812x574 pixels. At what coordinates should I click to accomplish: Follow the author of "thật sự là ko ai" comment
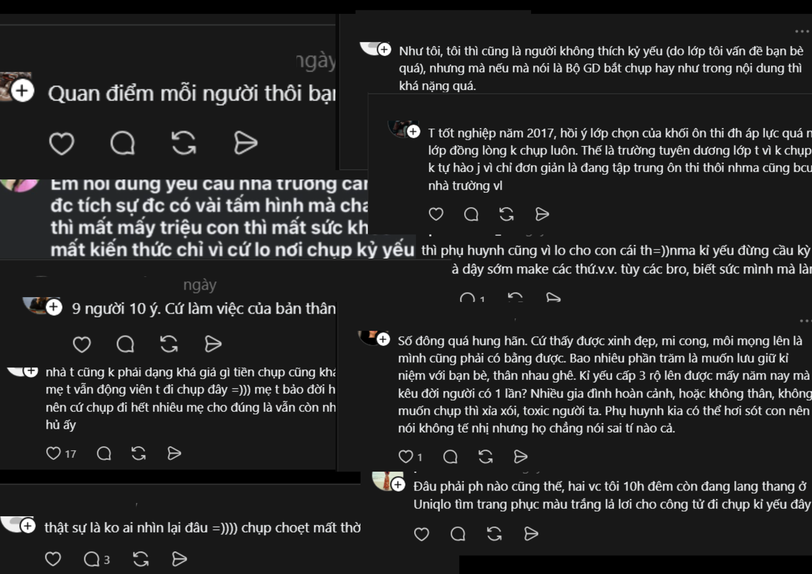pyautogui.click(x=27, y=526)
